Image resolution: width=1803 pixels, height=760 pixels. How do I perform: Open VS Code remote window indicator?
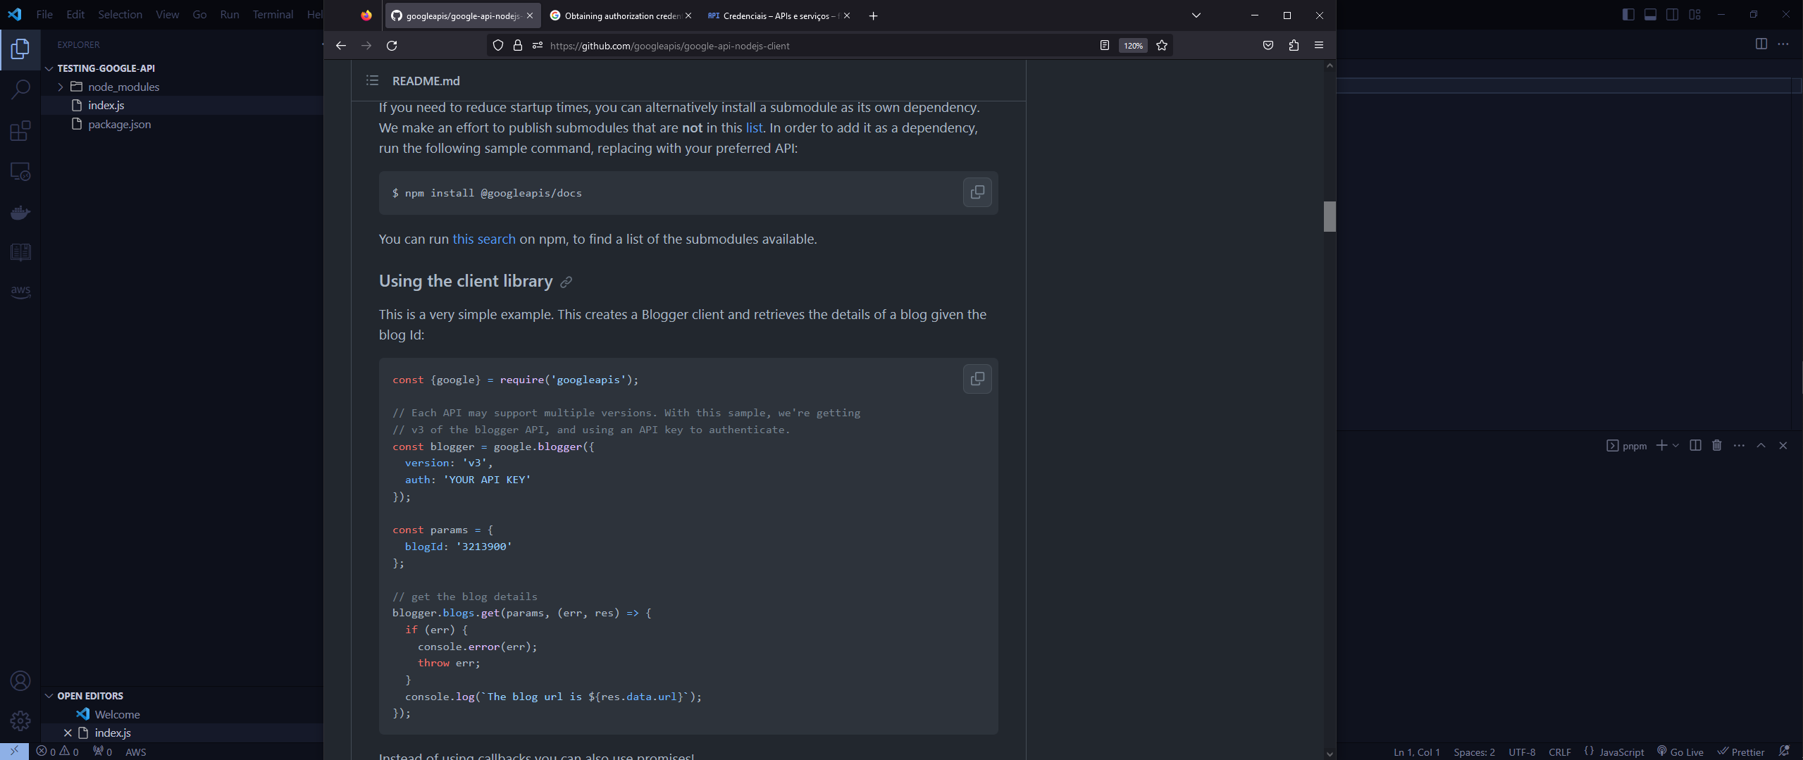(14, 752)
